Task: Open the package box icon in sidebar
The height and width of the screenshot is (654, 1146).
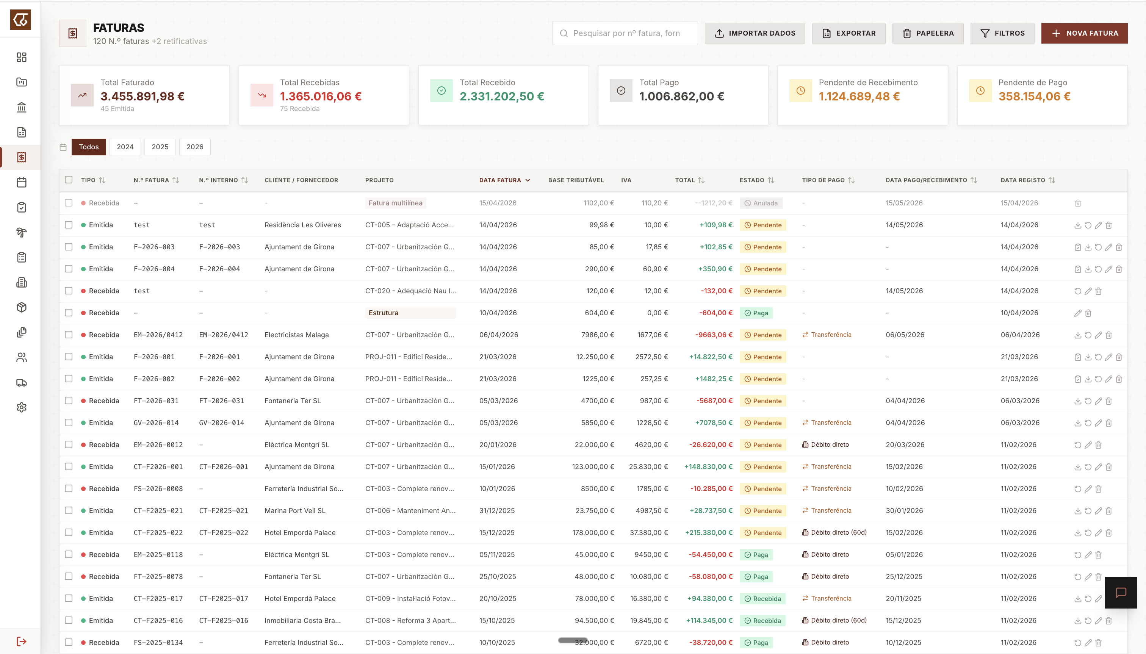Action: tap(21, 307)
